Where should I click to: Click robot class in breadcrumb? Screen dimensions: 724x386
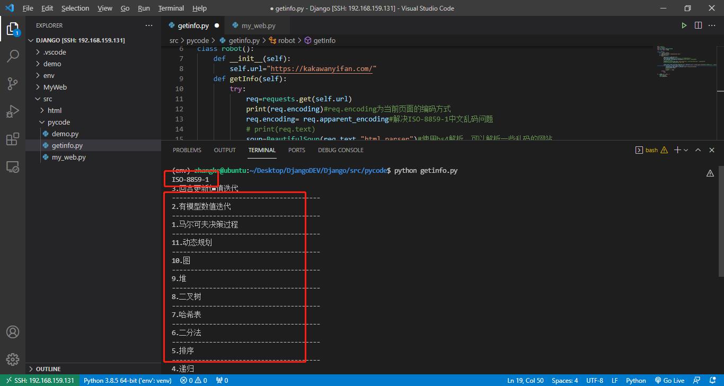click(282, 40)
